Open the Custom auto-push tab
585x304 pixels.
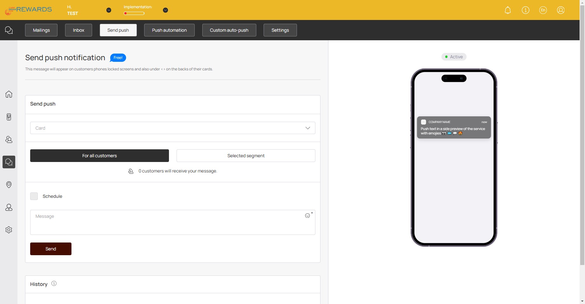(229, 30)
